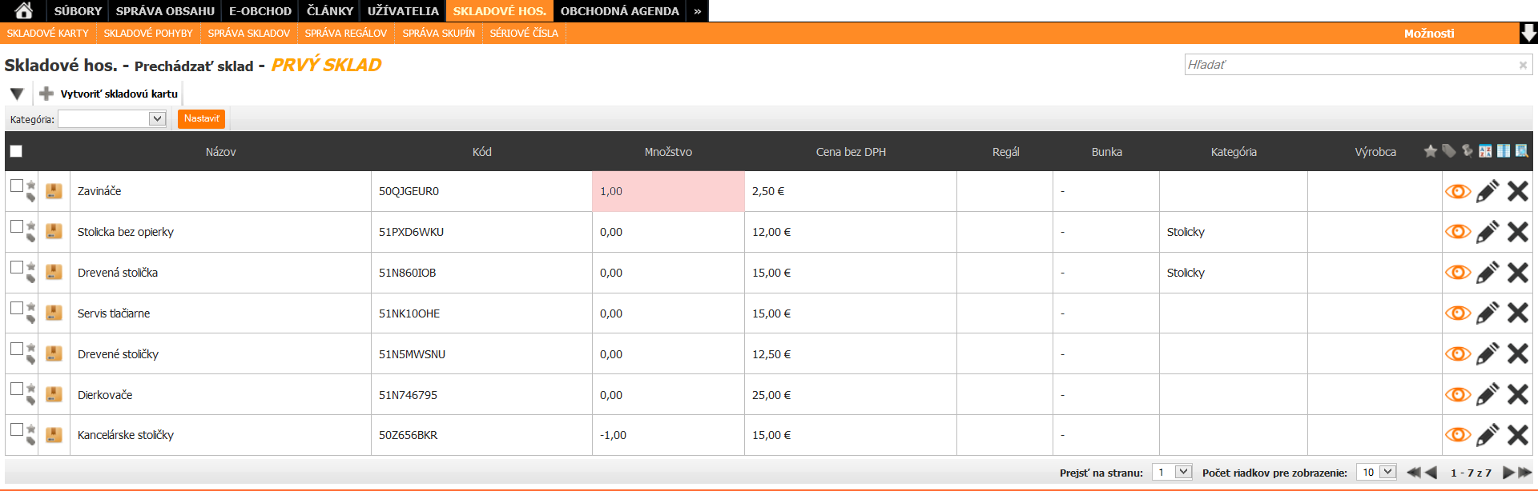
Task: Go to the first page arrow
Action: [1414, 473]
